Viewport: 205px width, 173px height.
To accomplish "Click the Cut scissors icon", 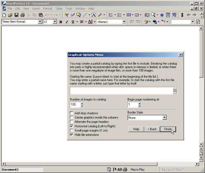I will click(x=29, y=15).
